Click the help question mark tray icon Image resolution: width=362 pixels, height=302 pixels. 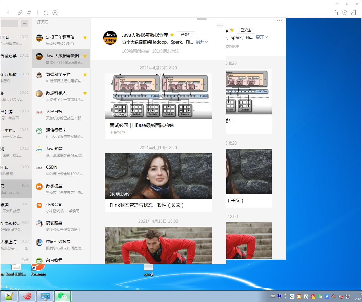[x=279, y=296]
